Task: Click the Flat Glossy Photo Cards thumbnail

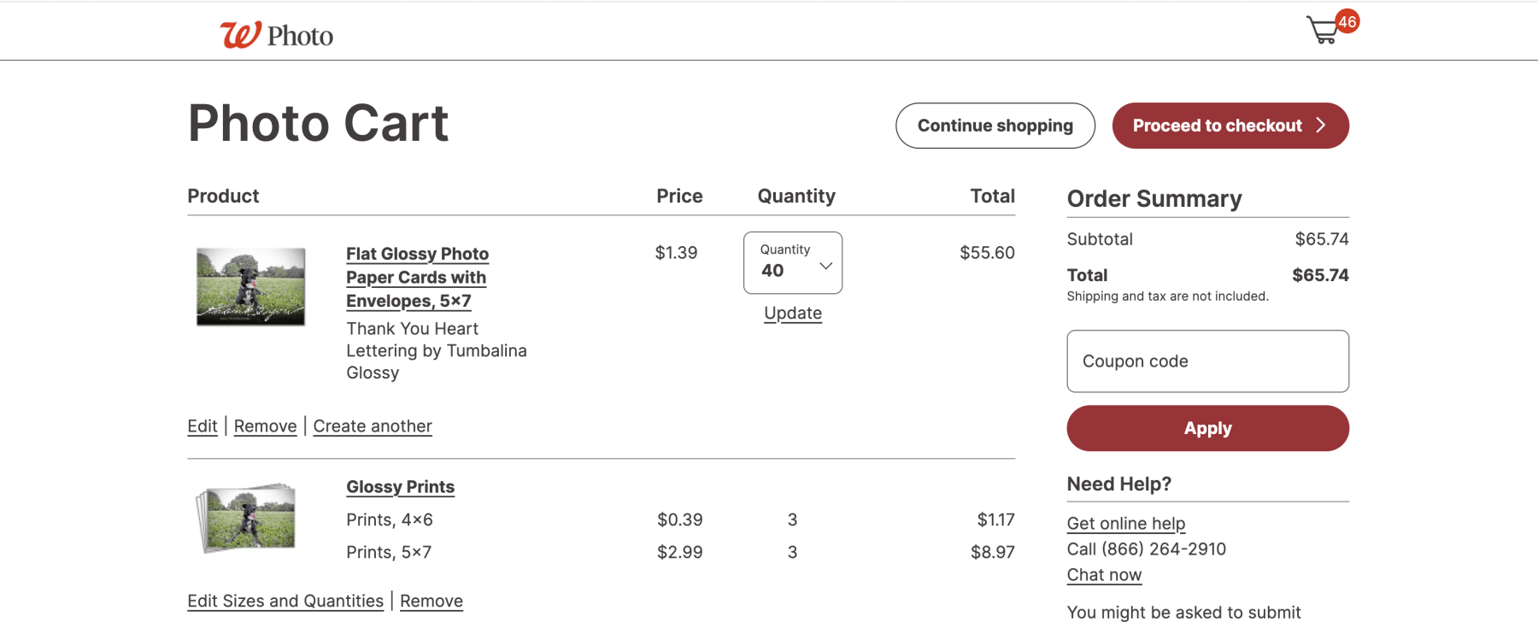Action: (x=250, y=285)
